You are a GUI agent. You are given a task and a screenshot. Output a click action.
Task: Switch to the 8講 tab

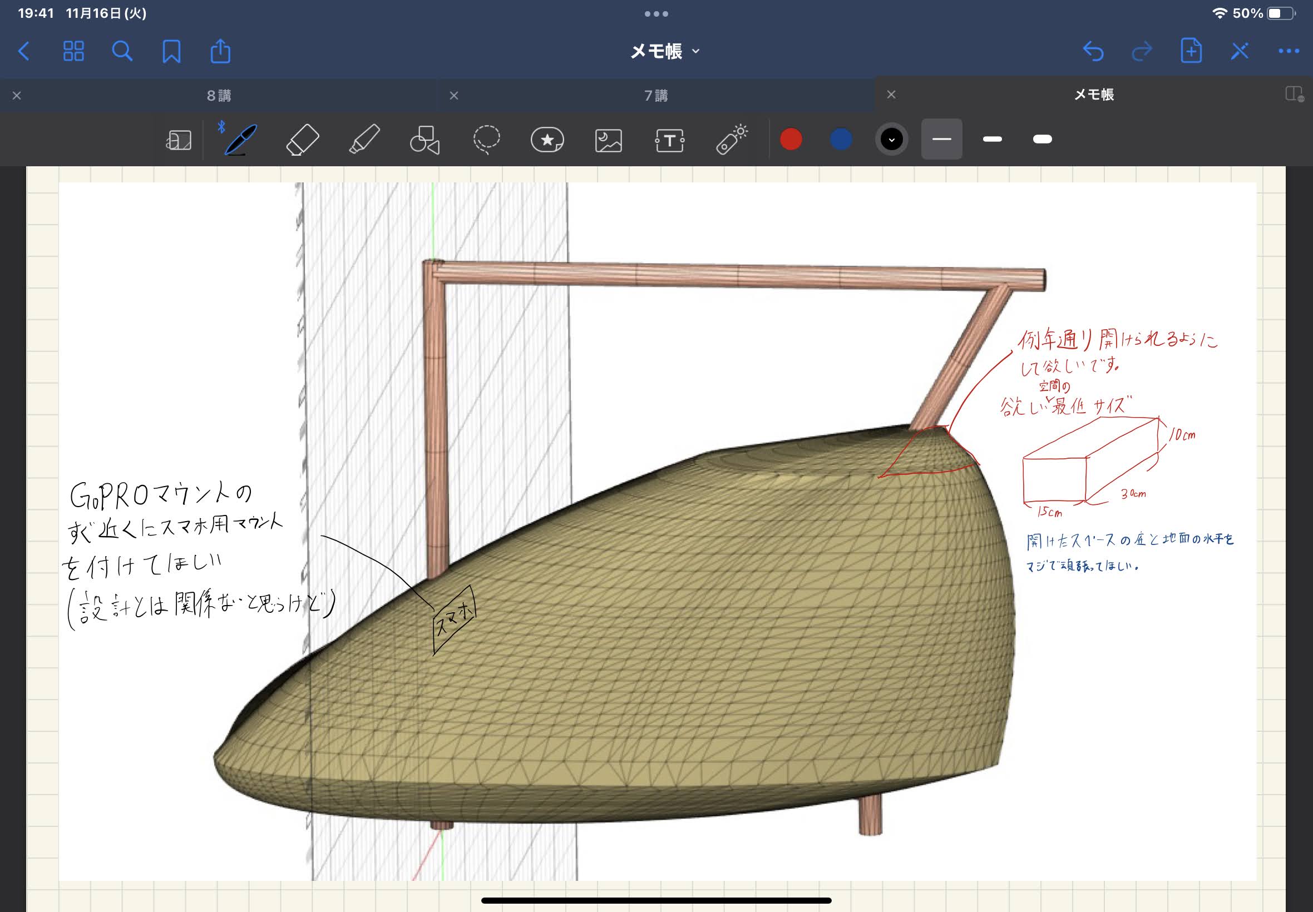[219, 96]
